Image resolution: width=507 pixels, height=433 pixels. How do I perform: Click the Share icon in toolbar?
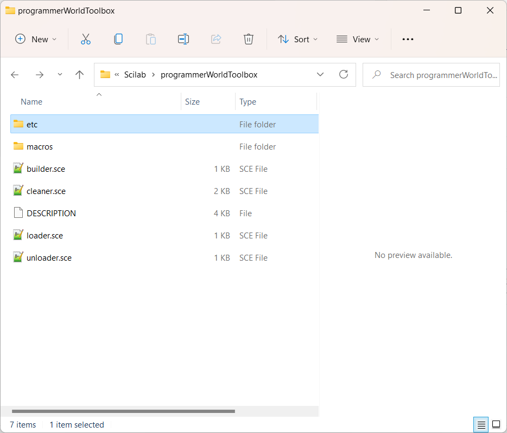click(x=216, y=39)
